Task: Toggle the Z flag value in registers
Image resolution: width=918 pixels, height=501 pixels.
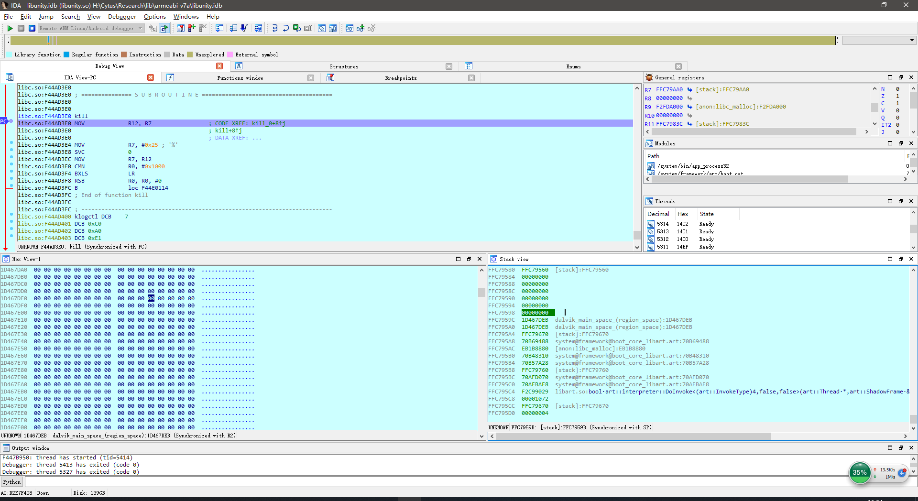Action: (897, 96)
